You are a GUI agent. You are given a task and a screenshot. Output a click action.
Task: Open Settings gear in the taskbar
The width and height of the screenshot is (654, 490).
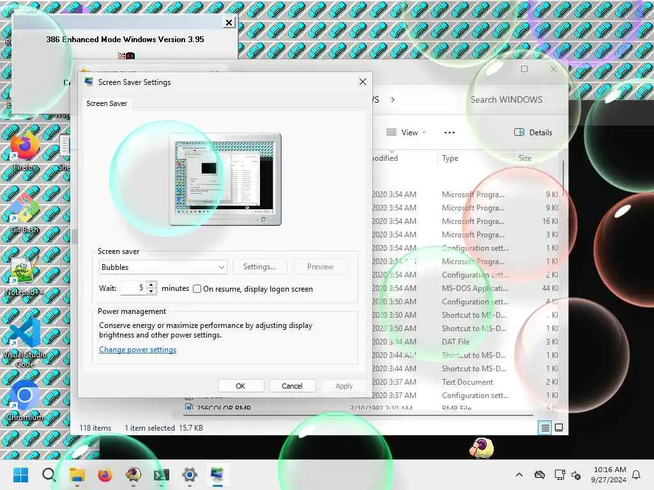click(189, 475)
